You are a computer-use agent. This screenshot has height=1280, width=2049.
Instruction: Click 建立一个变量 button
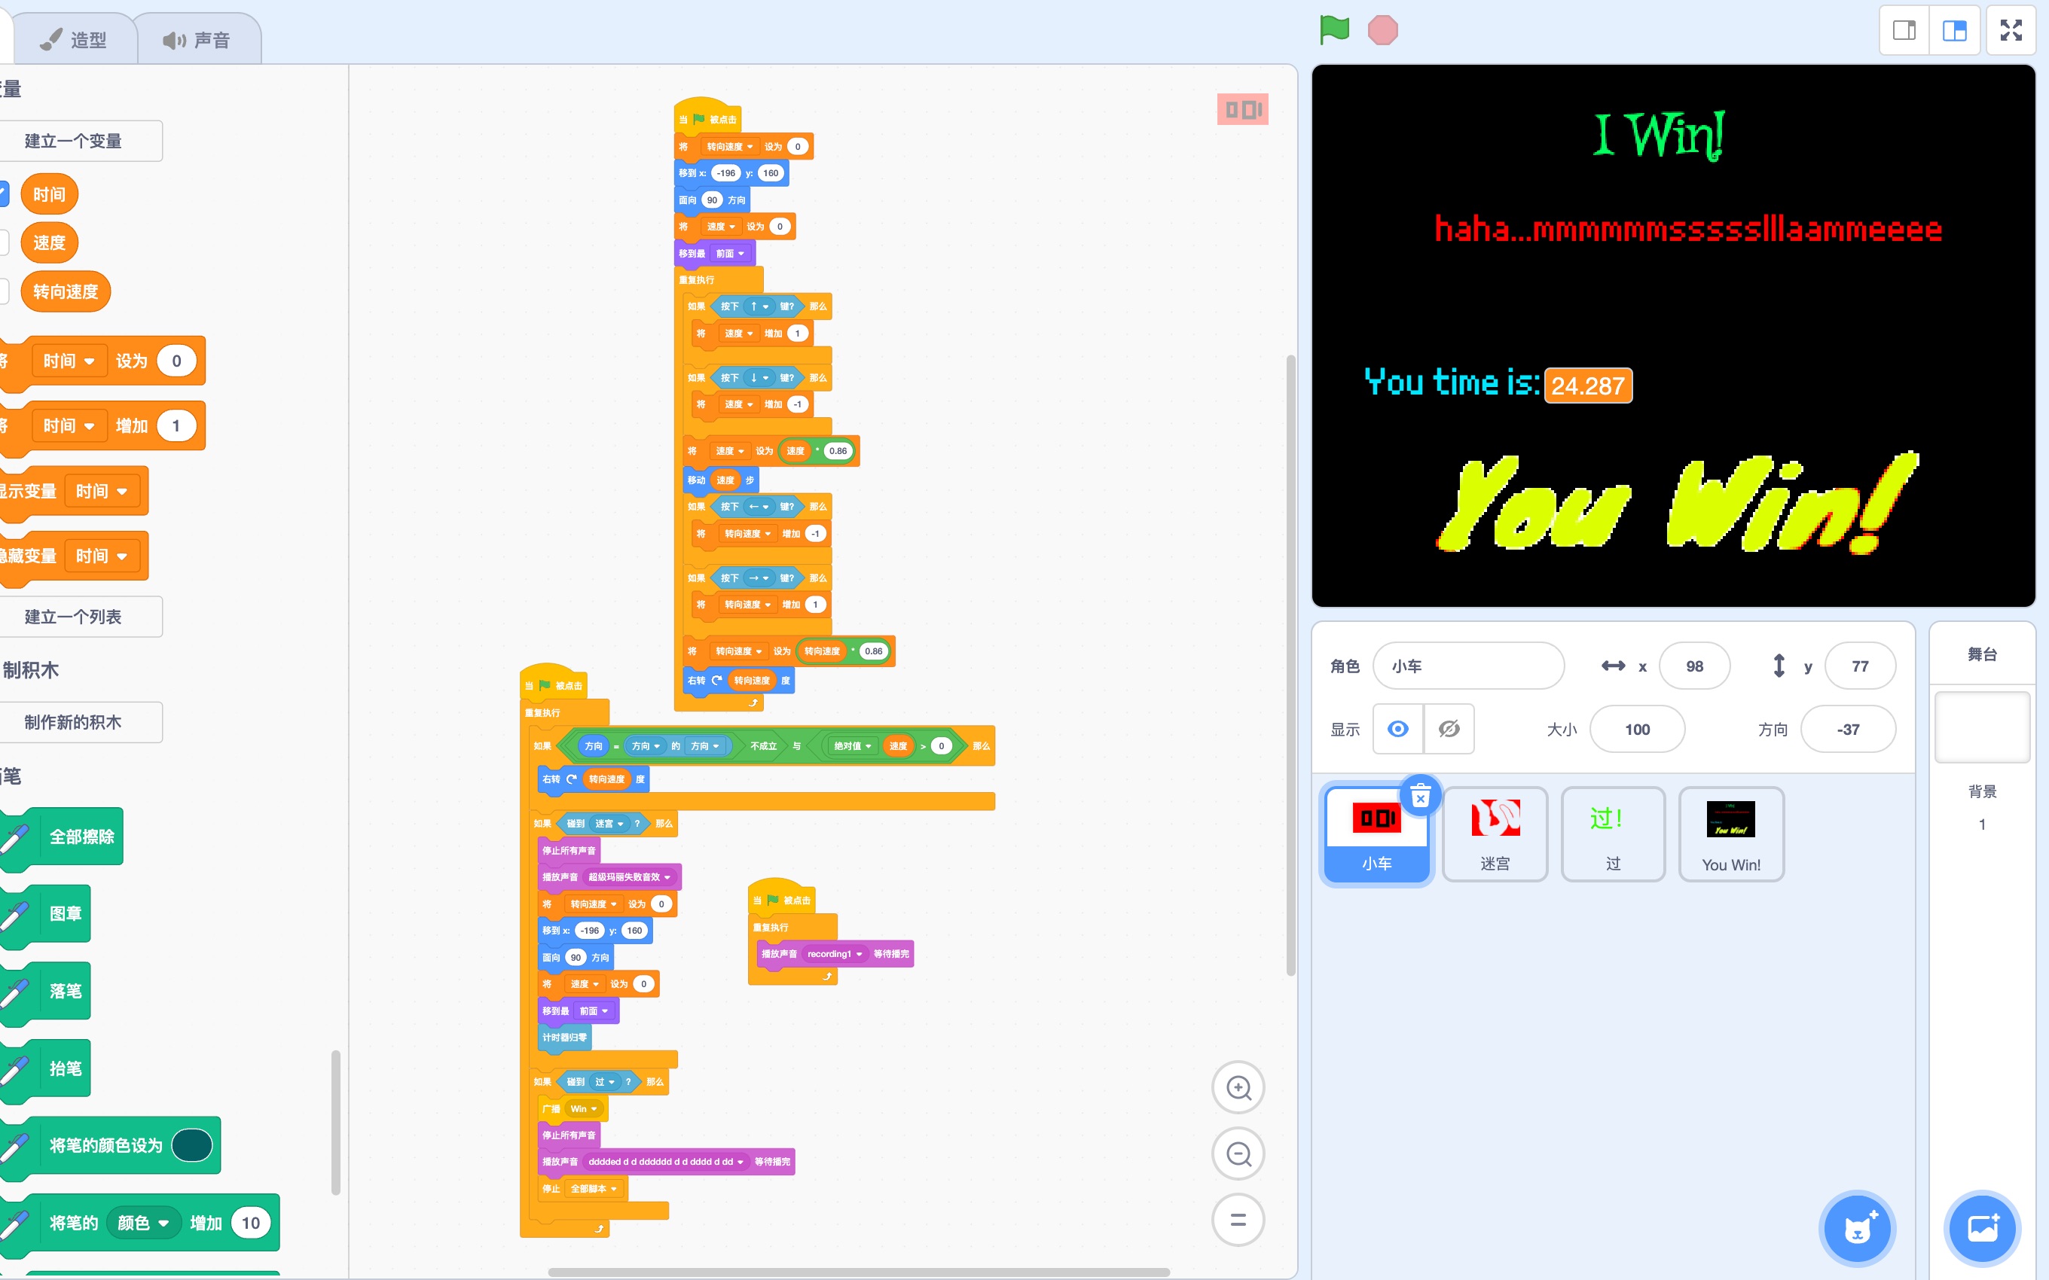75,141
